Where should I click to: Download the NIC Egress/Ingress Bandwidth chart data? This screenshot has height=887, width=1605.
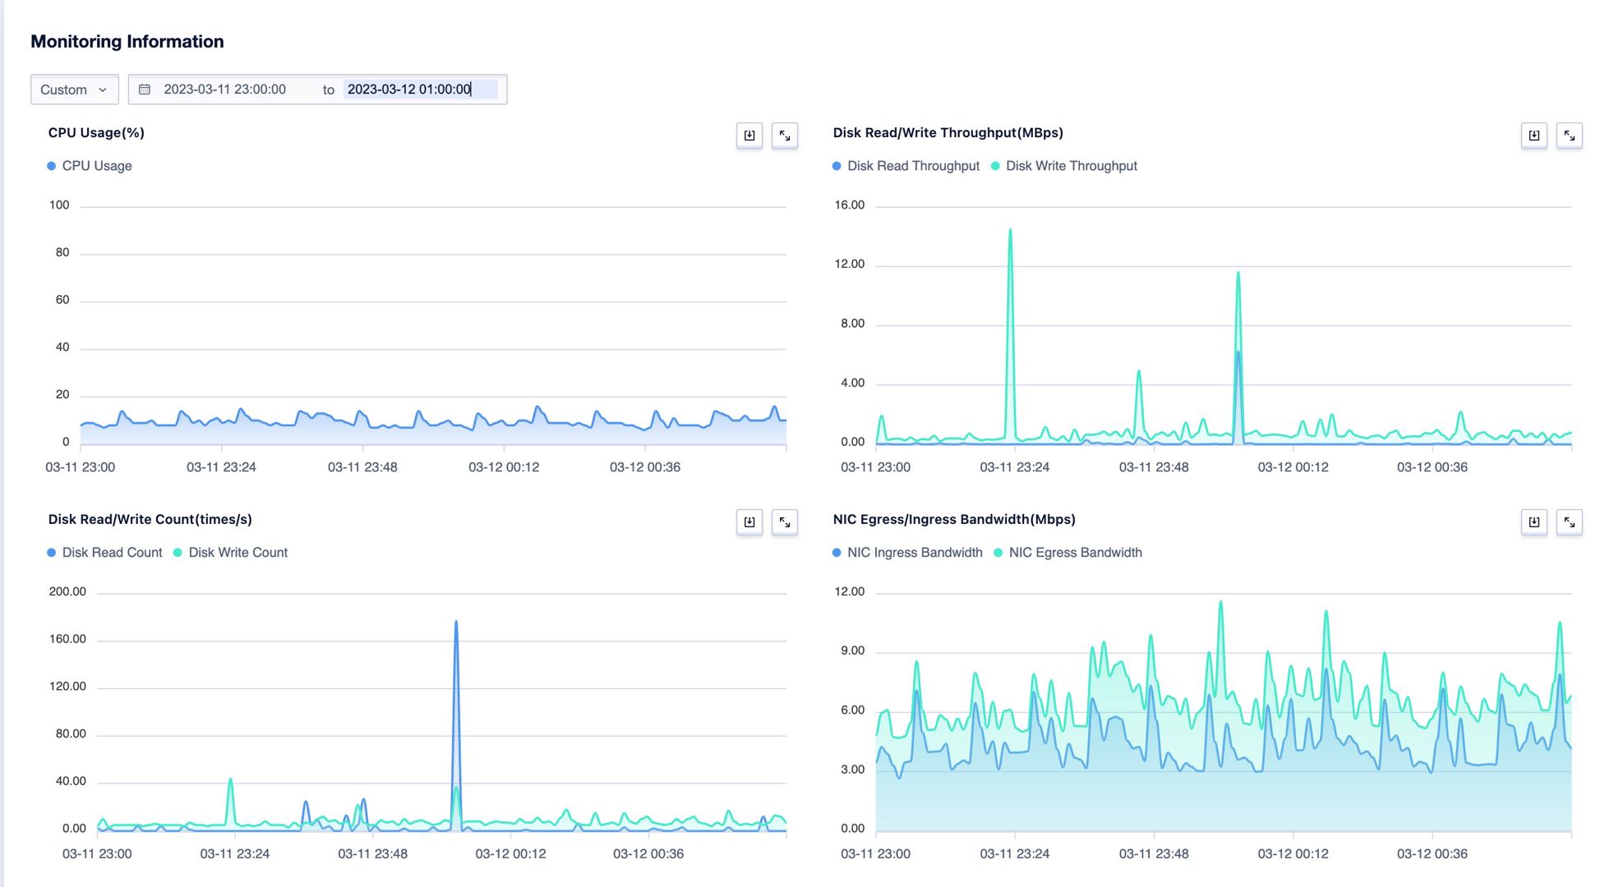point(1534,522)
